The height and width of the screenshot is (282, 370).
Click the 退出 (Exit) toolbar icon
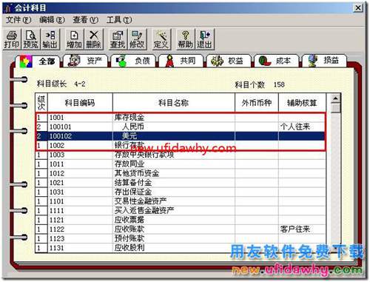tap(204, 39)
